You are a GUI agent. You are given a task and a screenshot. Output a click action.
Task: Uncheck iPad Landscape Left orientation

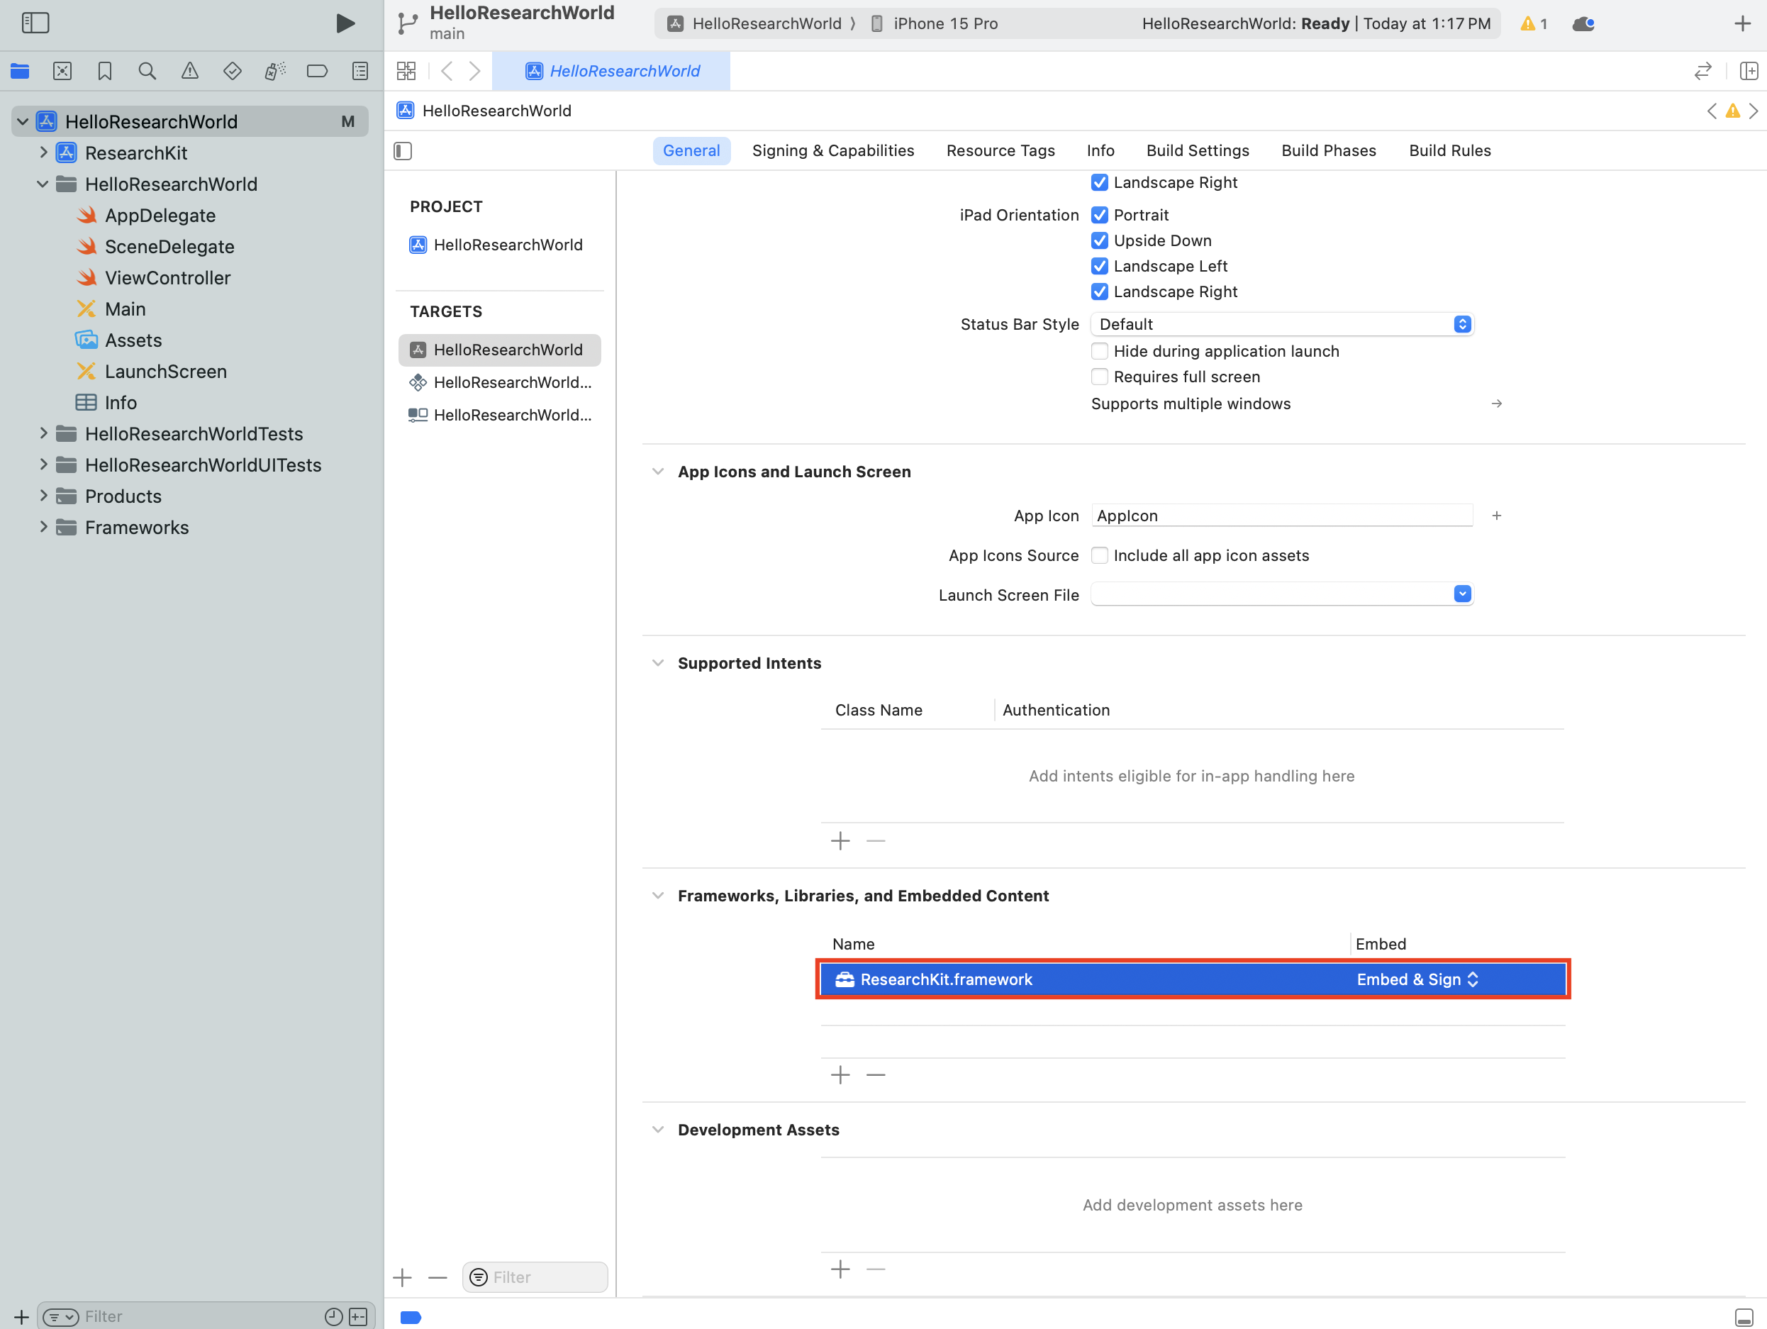[x=1099, y=266]
